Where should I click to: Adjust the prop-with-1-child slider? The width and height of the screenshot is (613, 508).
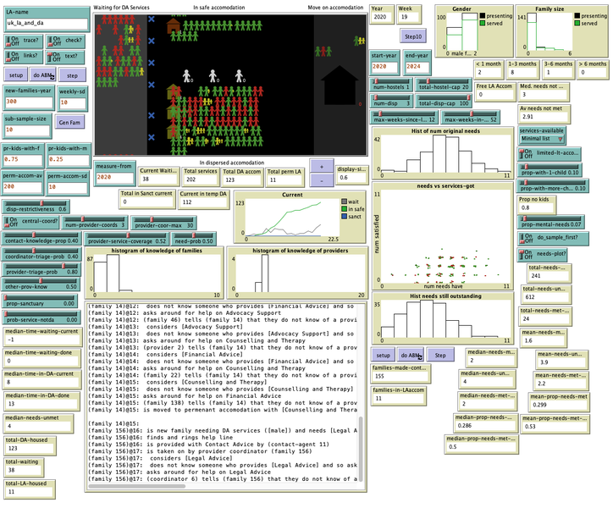[x=550, y=169]
